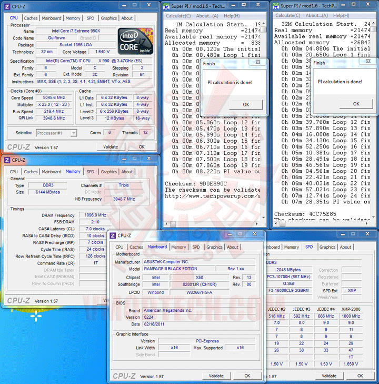379x384 pixels.
Task: Click the CAS# Latency value 7.0 clocks
Action: [95, 229]
